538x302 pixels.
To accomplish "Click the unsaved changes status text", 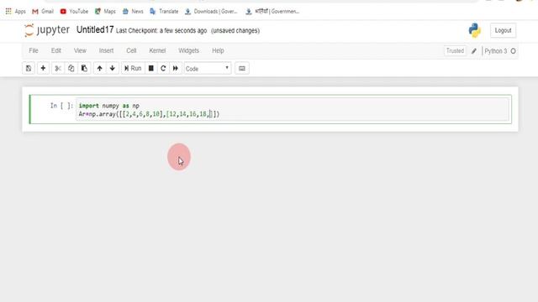I will (x=235, y=30).
